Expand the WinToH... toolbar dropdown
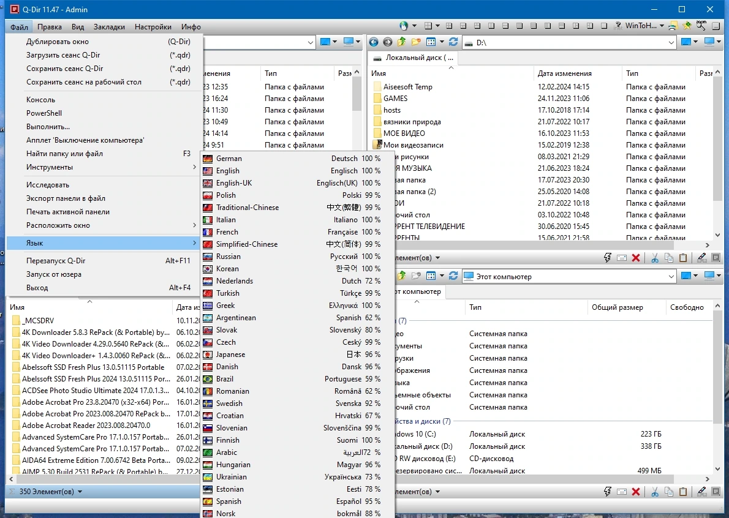Viewport: 729px width, 518px height. click(662, 26)
